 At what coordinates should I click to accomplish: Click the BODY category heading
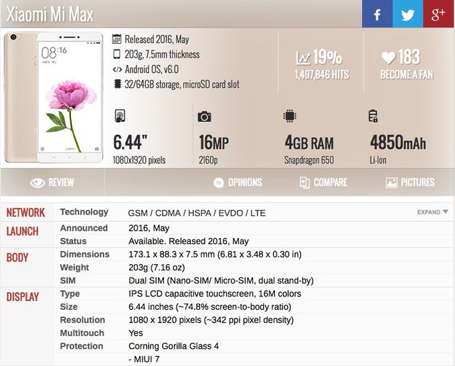click(17, 257)
